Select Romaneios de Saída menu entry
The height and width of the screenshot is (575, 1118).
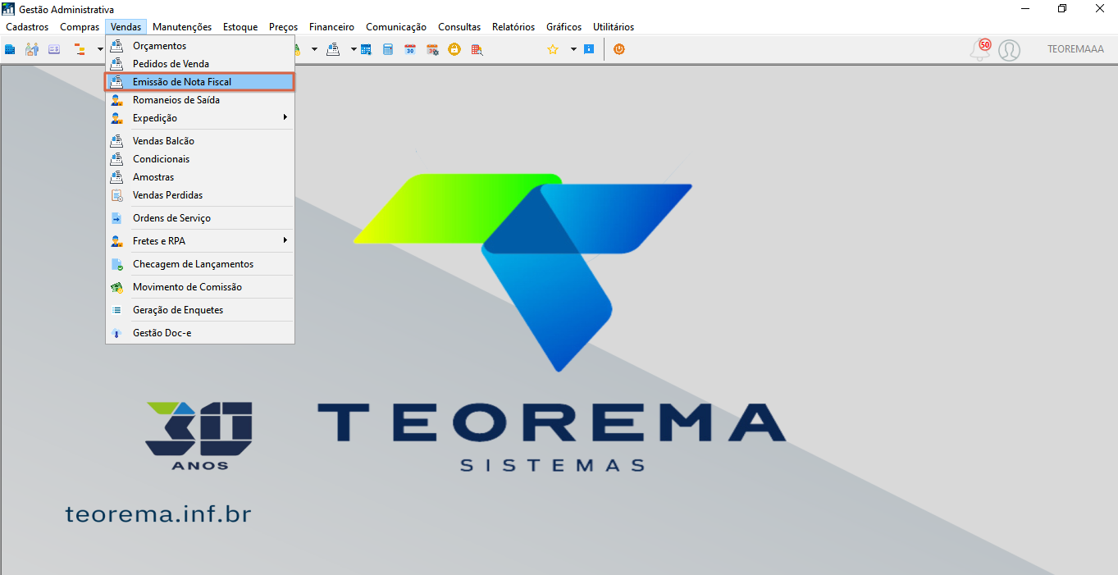pos(199,100)
